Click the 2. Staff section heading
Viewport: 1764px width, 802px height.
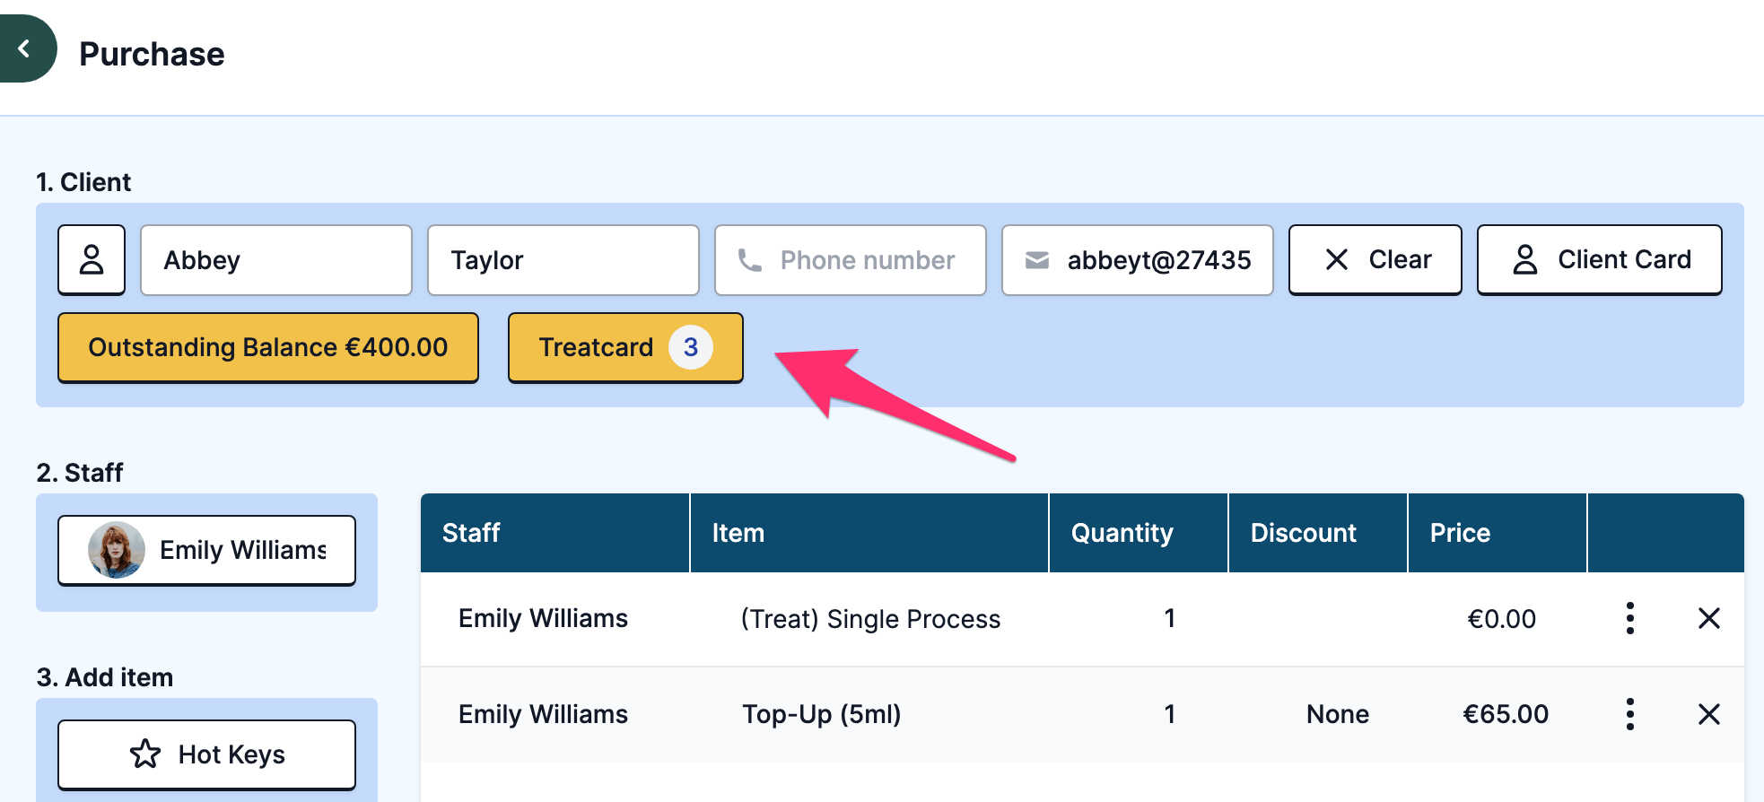point(80,473)
